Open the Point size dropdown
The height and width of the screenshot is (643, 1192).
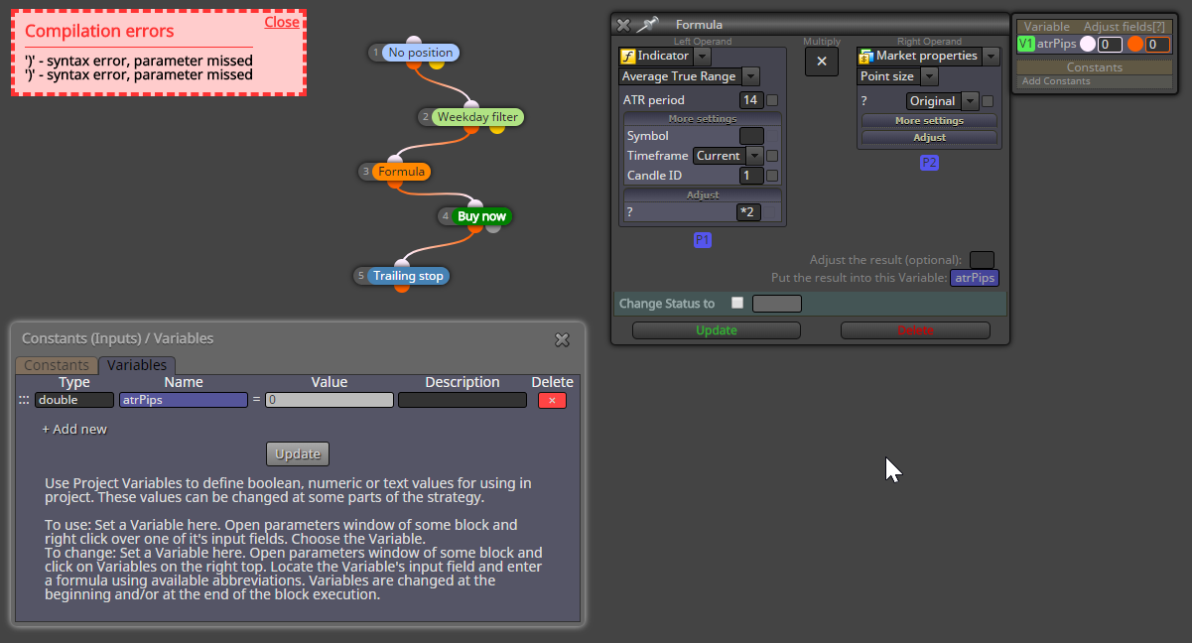point(929,76)
